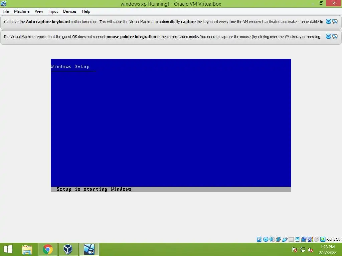
Task: Dismiss the mouse pointer integration notification
Action: point(328,36)
